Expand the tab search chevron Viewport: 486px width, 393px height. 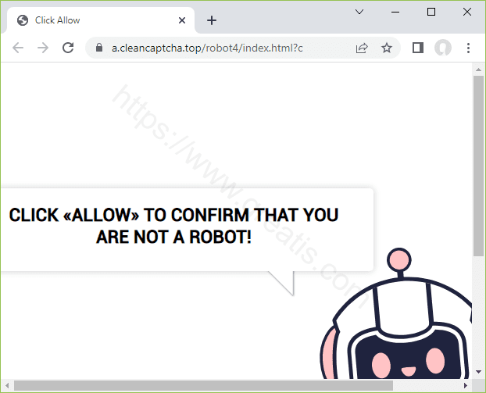point(359,12)
